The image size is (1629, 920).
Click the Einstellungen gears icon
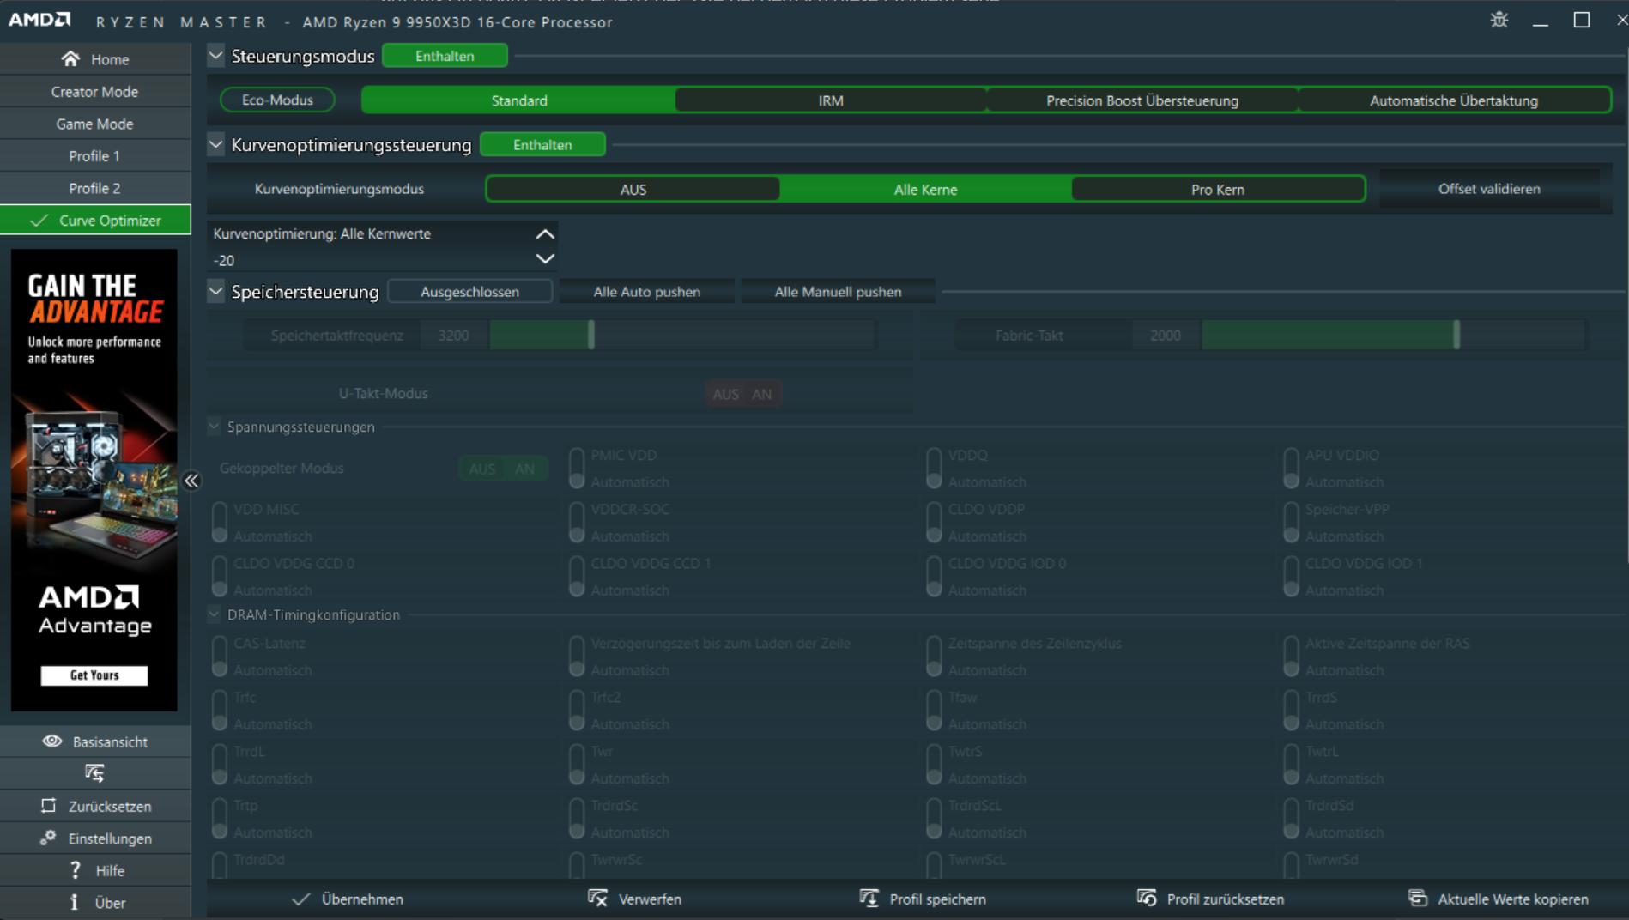click(48, 838)
